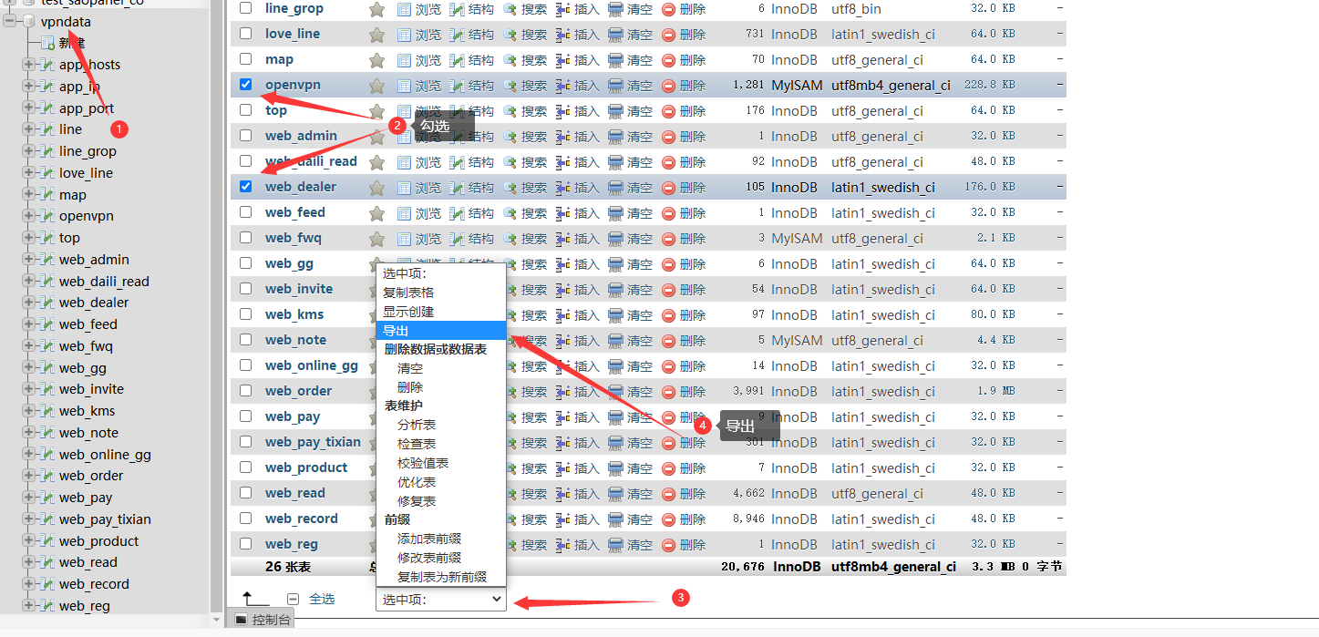
Task: Click the favorite star for love_line table
Action: pyautogui.click(x=376, y=35)
